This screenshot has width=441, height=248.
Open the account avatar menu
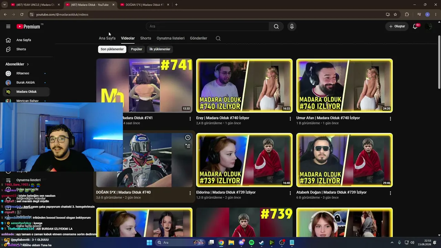coord(428,27)
